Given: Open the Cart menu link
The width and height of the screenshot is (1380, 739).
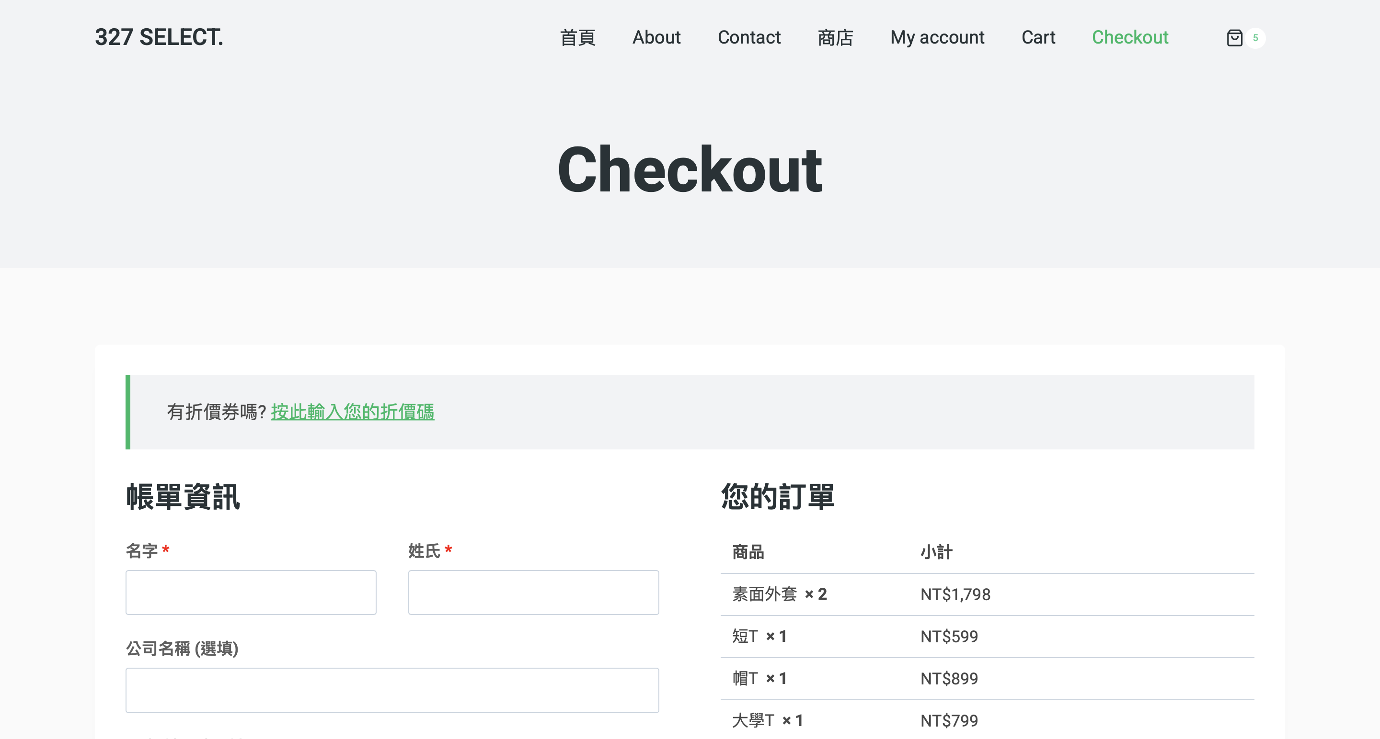Looking at the screenshot, I should pyautogui.click(x=1038, y=37).
